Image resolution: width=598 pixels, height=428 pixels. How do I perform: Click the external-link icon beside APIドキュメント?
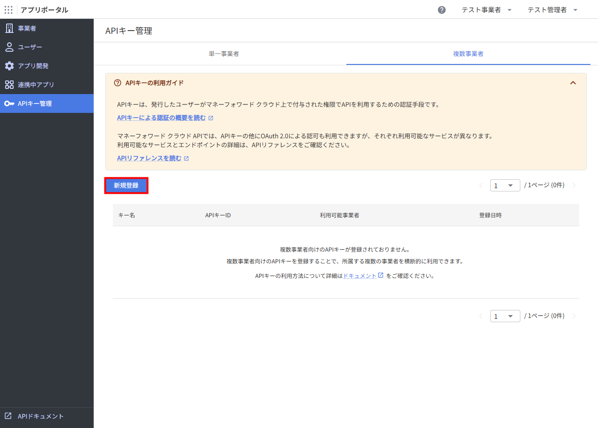[8, 416]
